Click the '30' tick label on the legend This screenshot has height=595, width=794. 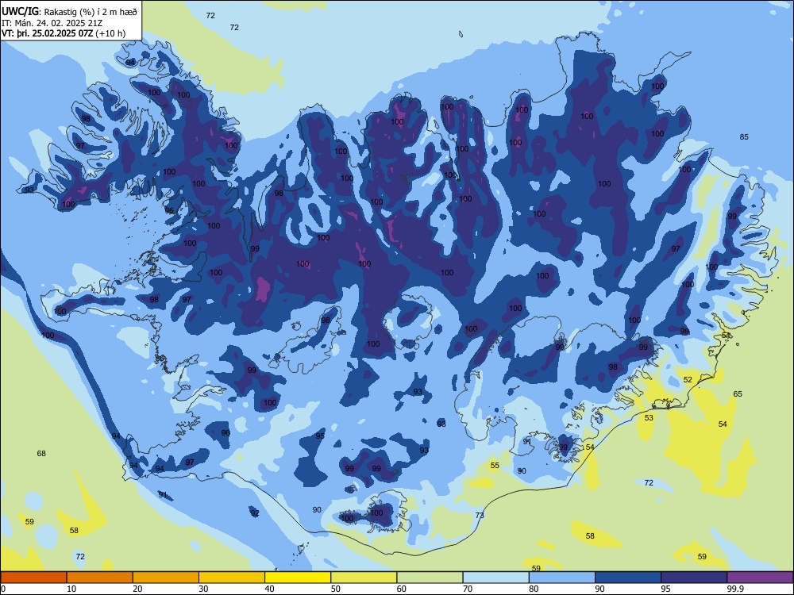(x=203, y=589)
